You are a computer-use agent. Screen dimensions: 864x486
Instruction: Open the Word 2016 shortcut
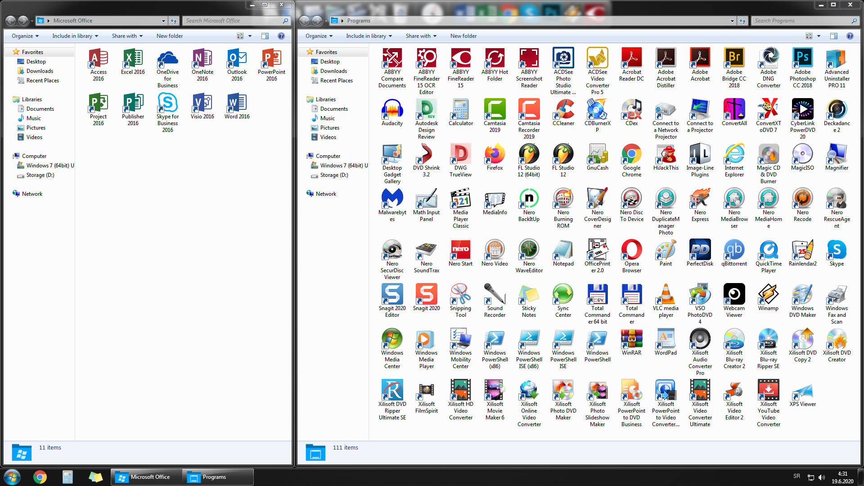pos(237,106)
